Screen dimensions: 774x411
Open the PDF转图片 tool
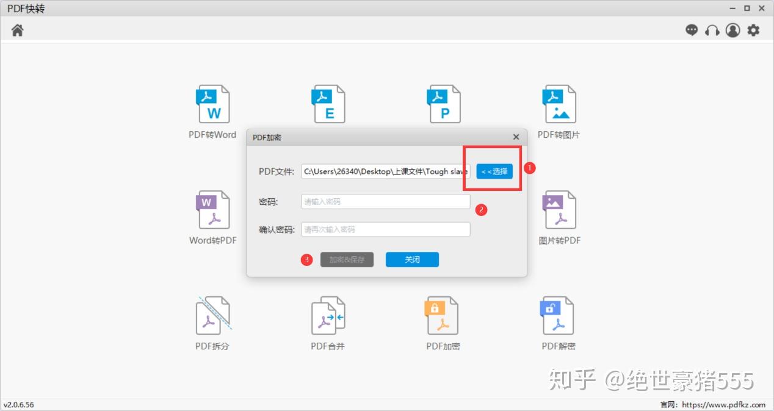coord(559,112)
